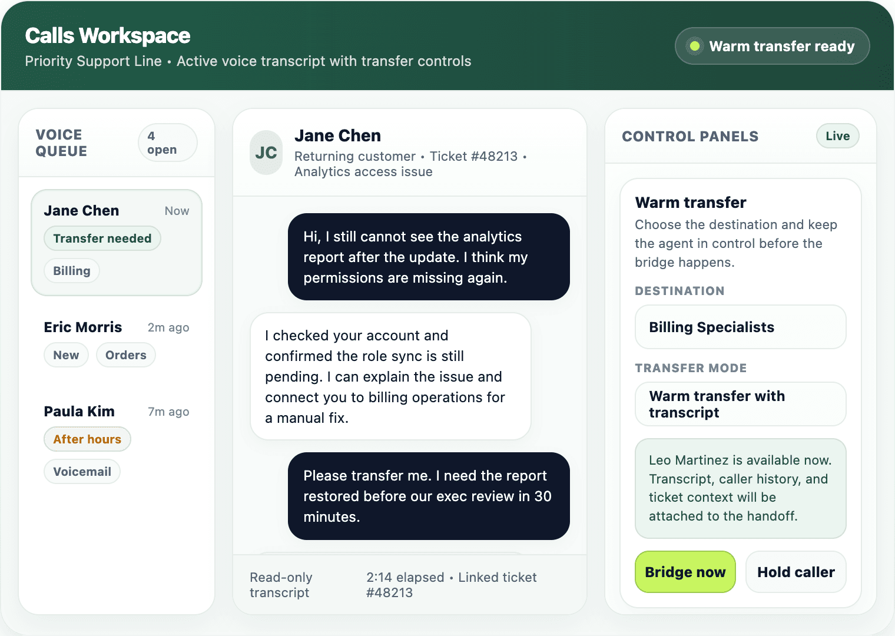Click the Live badge in Control Panels

837,136
